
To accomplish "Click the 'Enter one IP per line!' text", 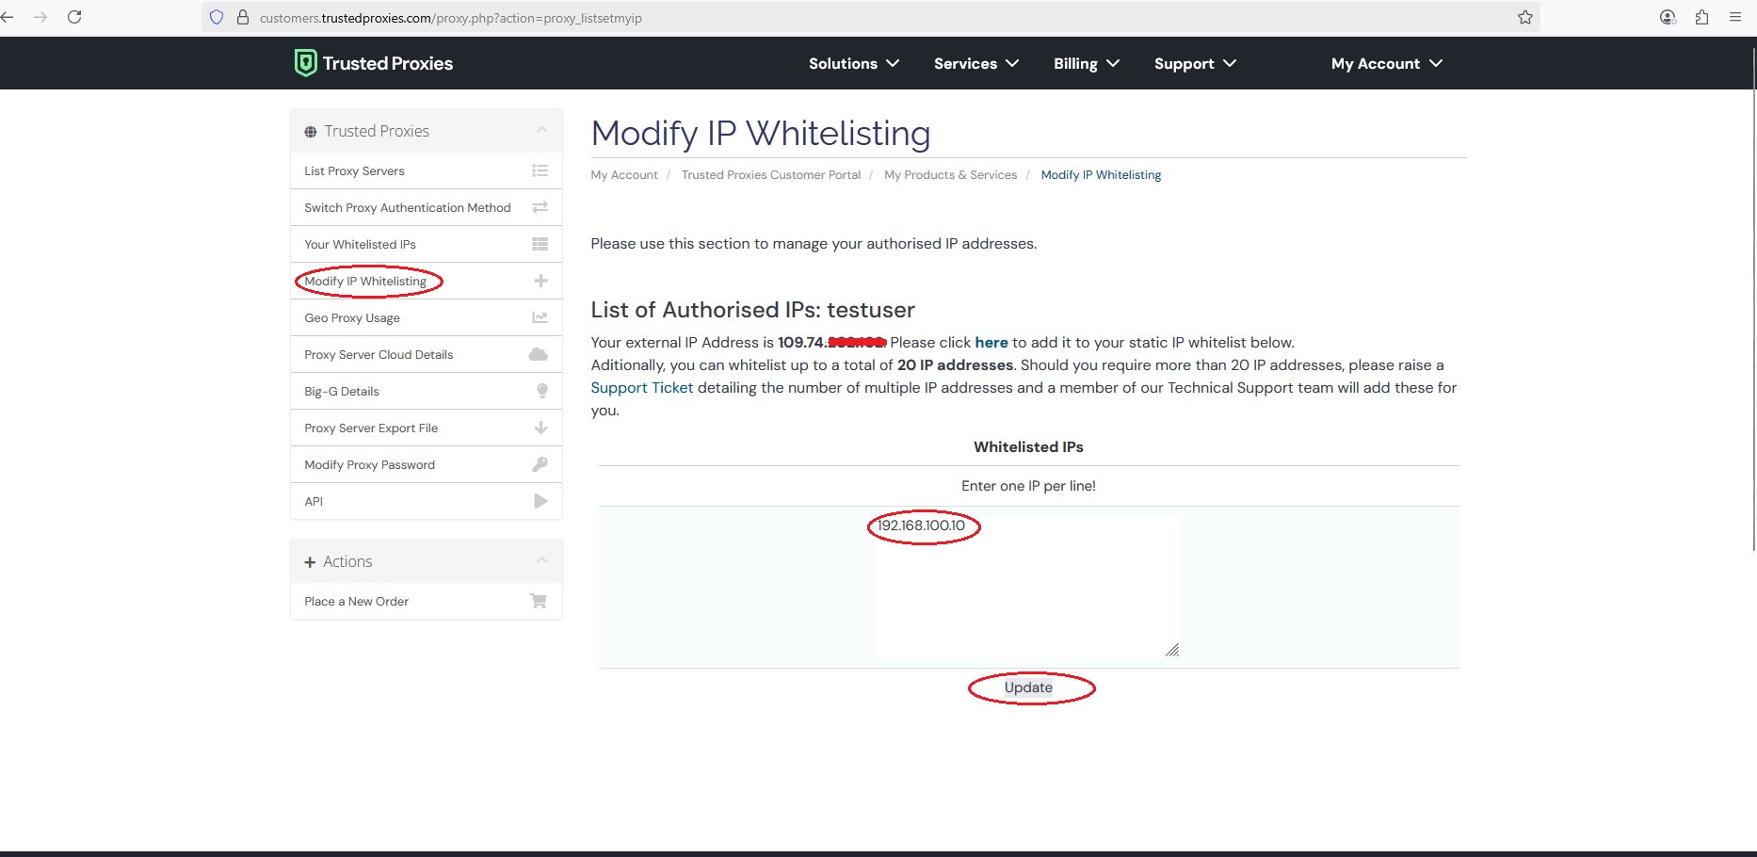I will [x=1028, y=486].
